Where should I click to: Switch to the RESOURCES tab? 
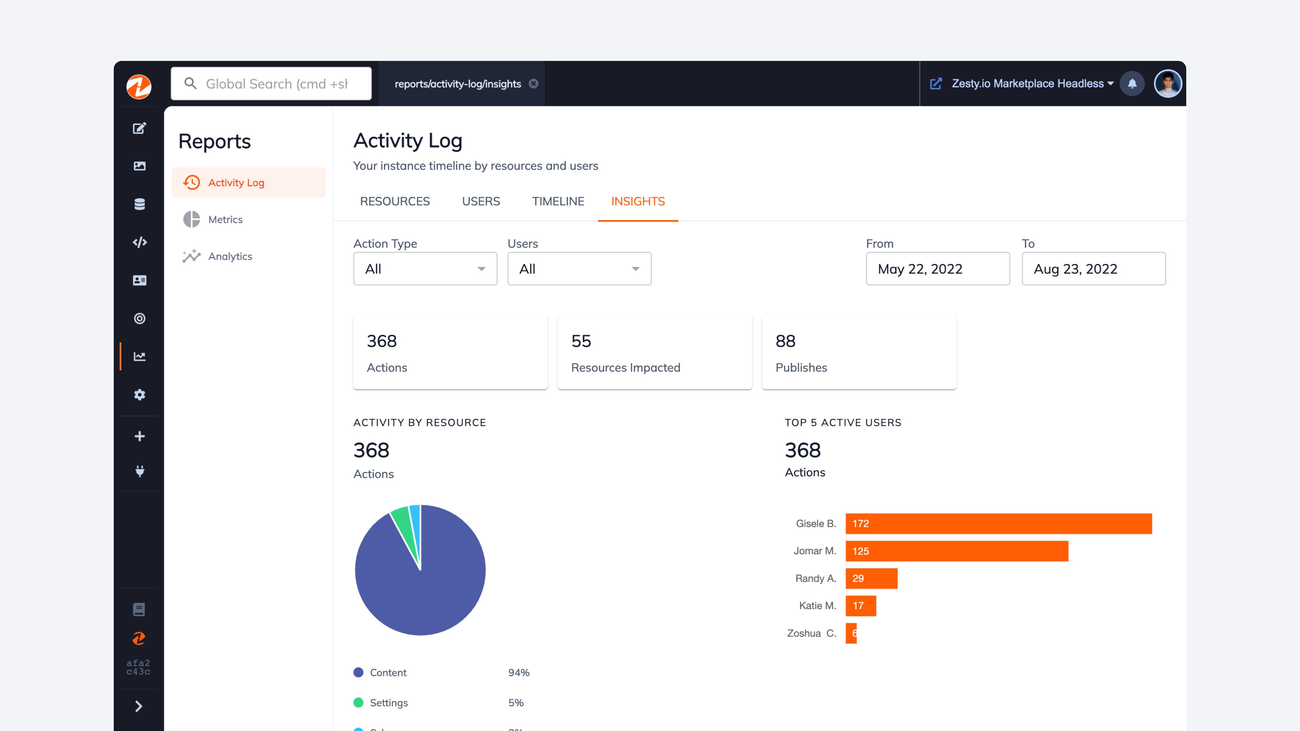coord(395,200)
